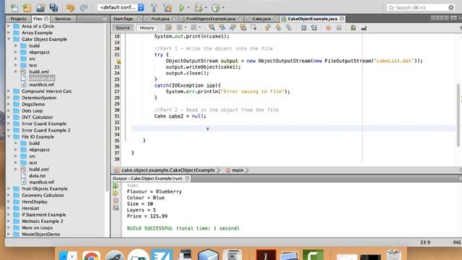
Task: Run project with green play icon
Action: coord(182,8)
